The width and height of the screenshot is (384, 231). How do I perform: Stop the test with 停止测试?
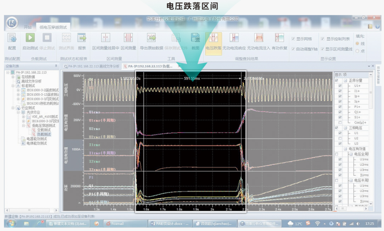47,41
